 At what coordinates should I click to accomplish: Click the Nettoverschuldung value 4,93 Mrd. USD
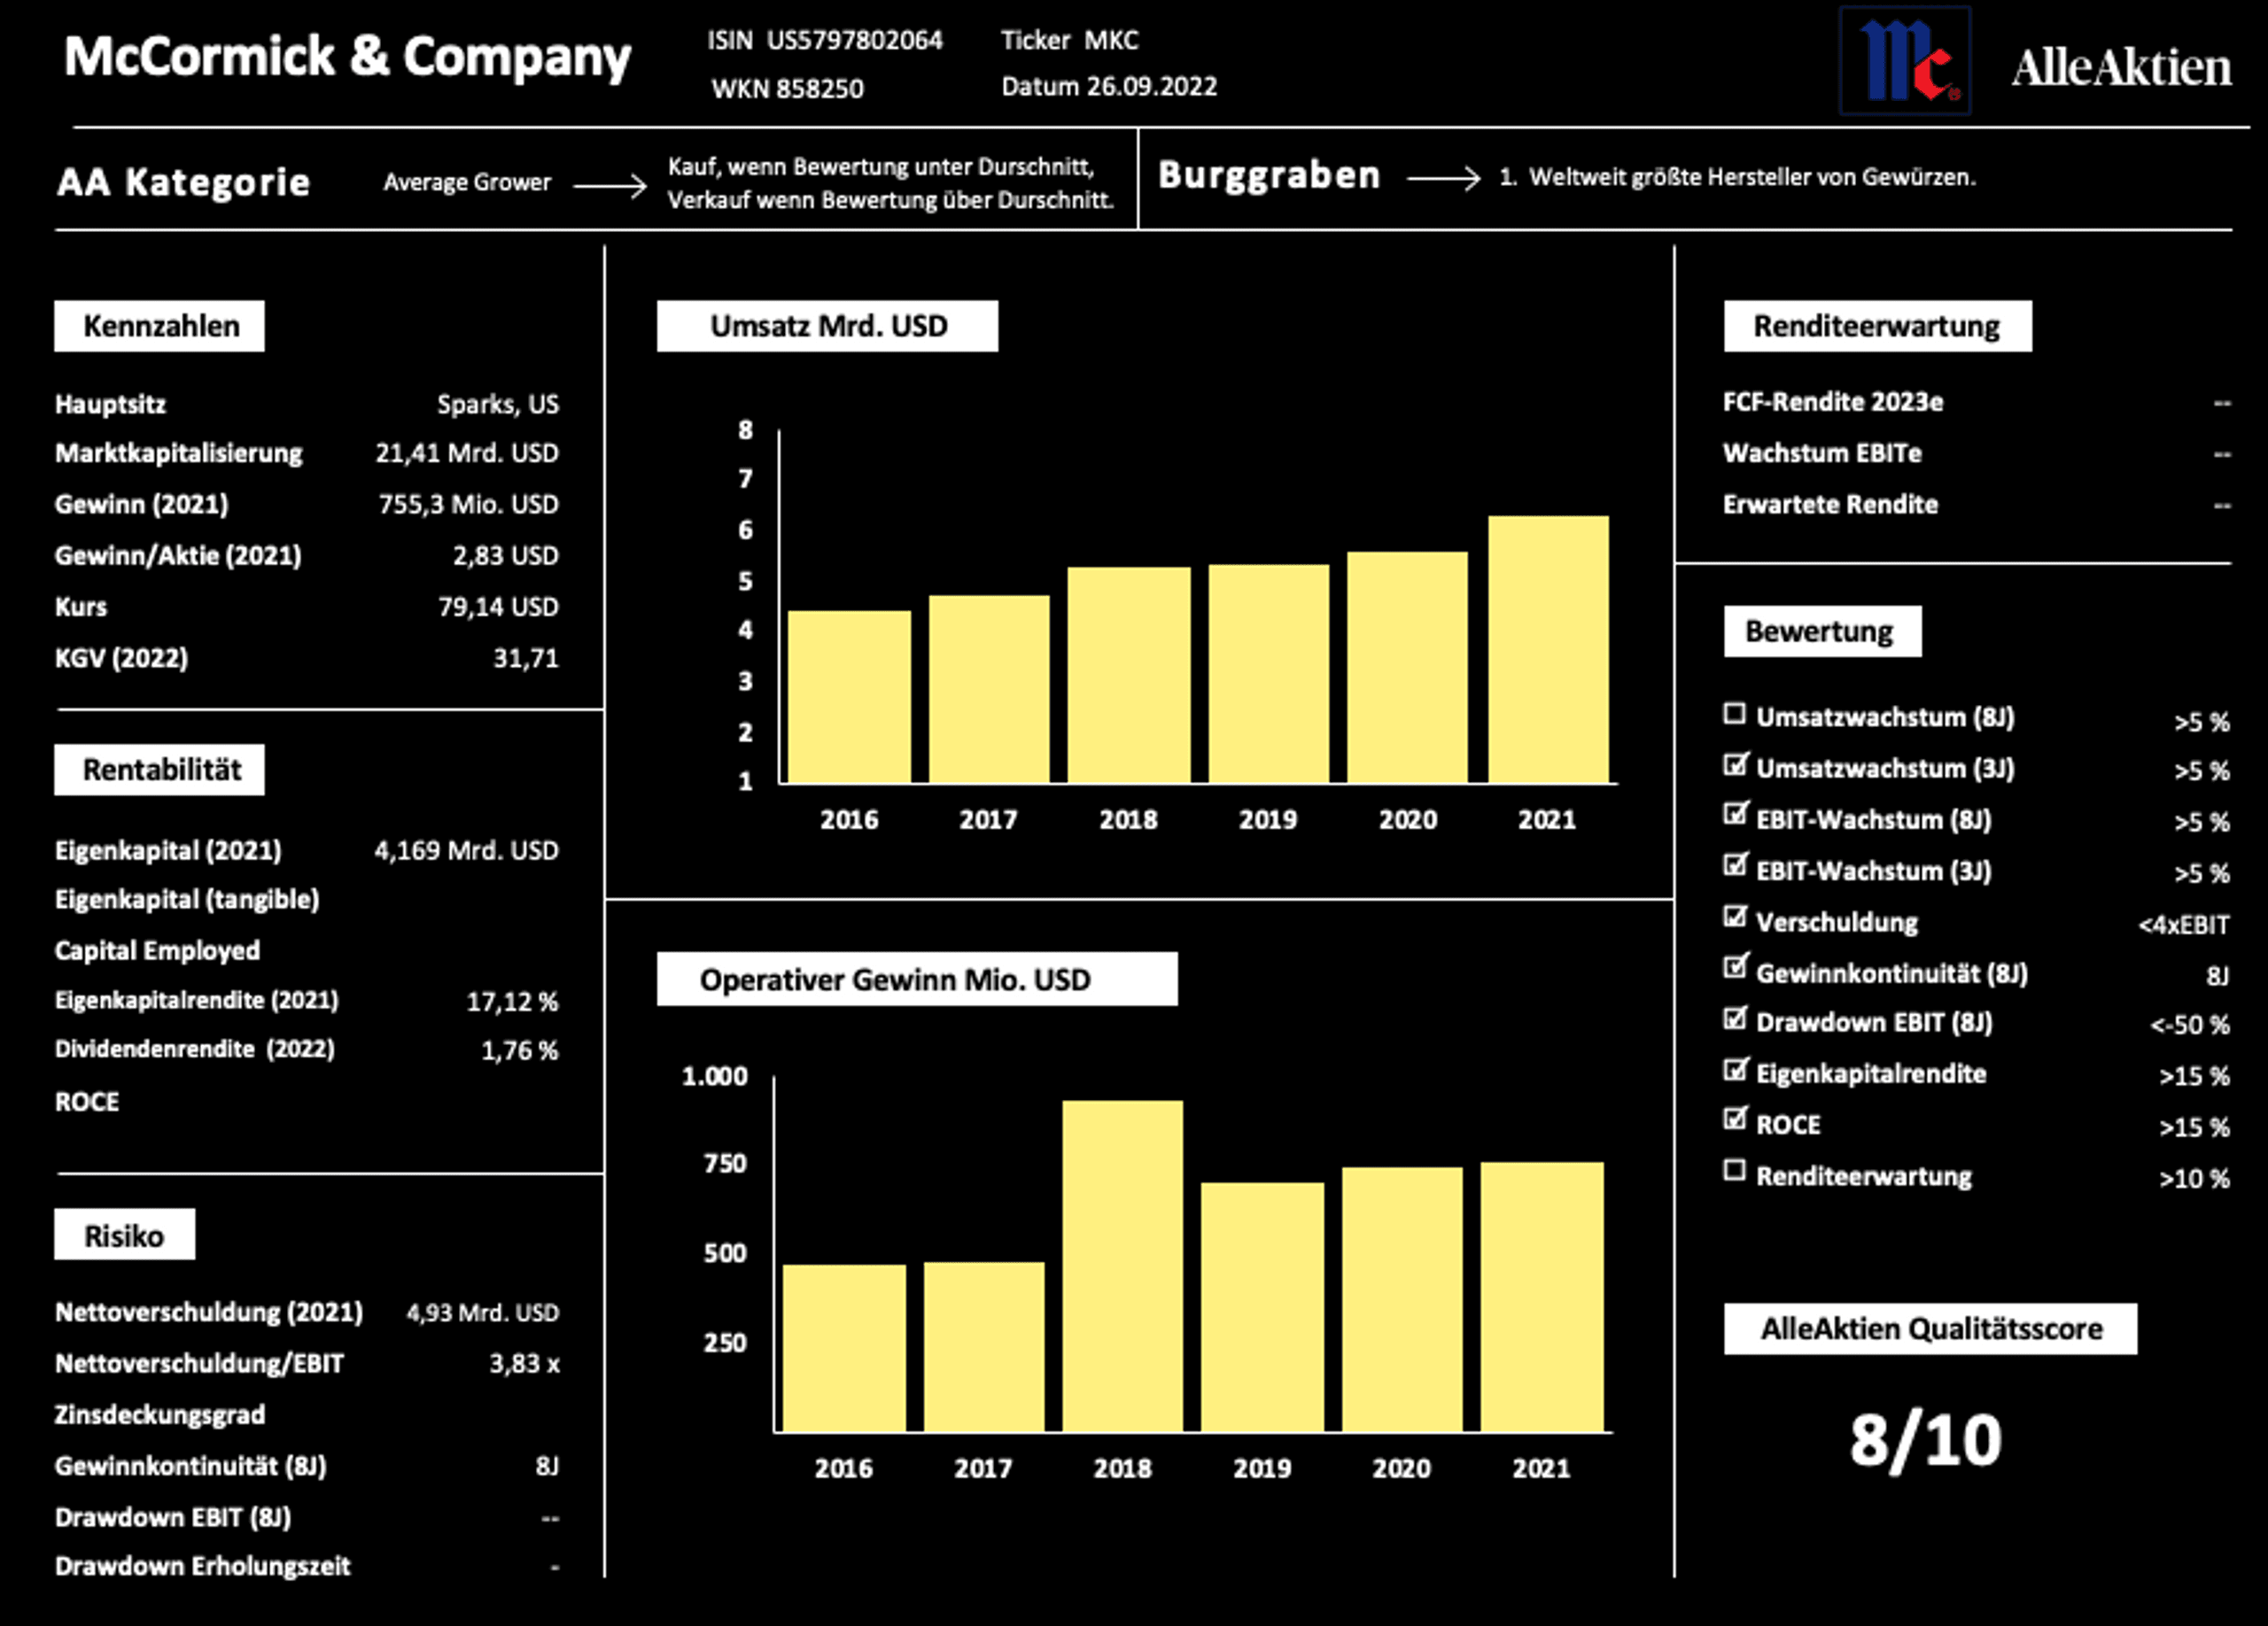[482, 1312]
